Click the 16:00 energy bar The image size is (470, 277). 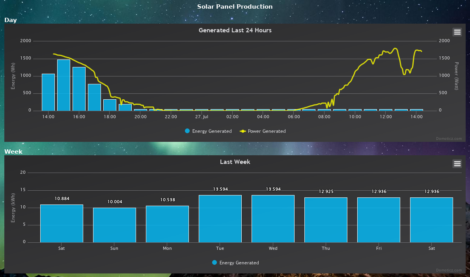point(79,89)
